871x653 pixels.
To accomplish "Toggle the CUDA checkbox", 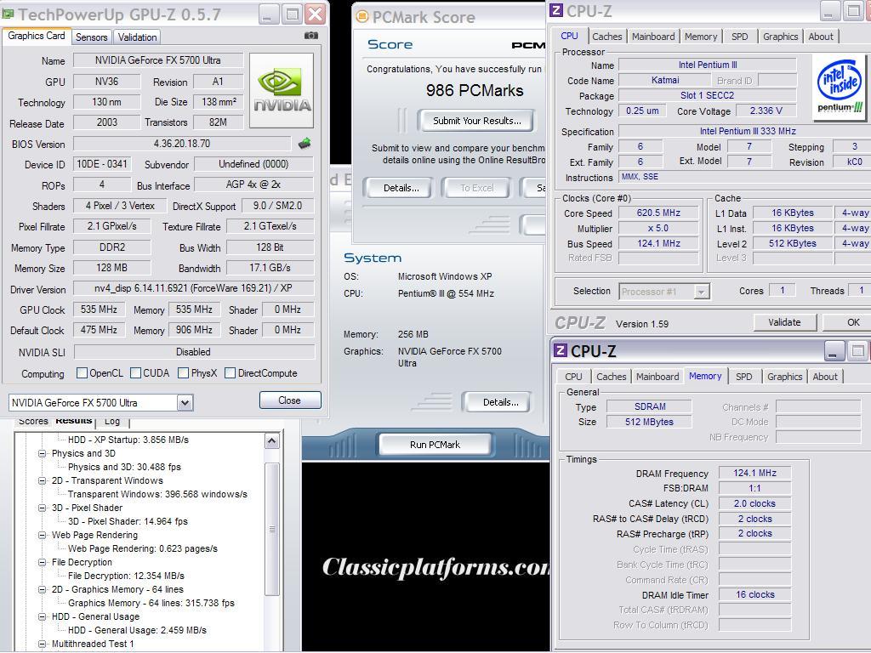I will click(x=135, y=373).
